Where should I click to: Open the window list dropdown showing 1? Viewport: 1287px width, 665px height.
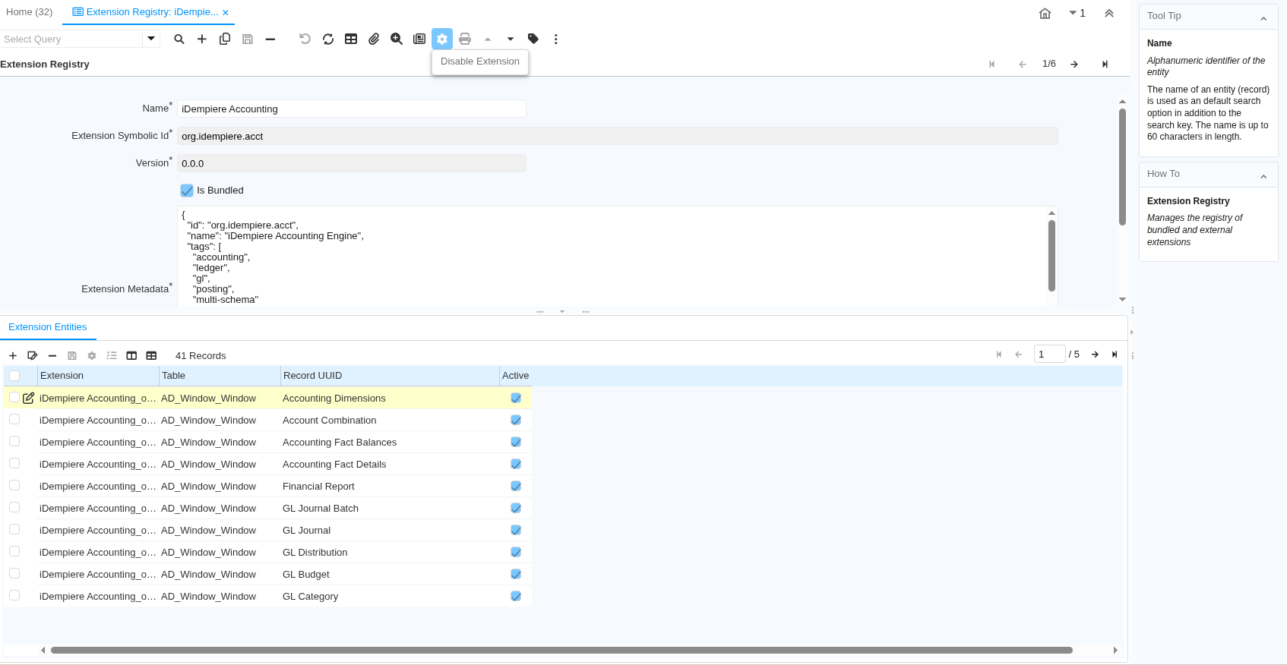[x=1077, y=13]
